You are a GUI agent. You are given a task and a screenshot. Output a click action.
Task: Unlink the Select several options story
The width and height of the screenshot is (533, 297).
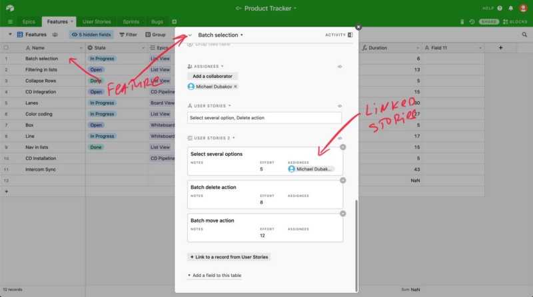click(342, 147)
